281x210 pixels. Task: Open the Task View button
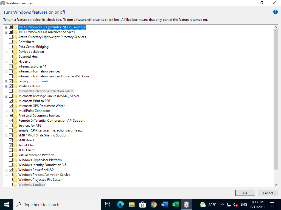click(107, 205)
